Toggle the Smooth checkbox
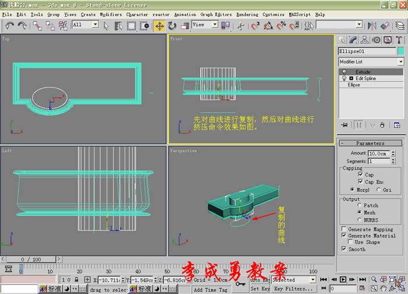 pyautogui.click(x=344, y=249)
